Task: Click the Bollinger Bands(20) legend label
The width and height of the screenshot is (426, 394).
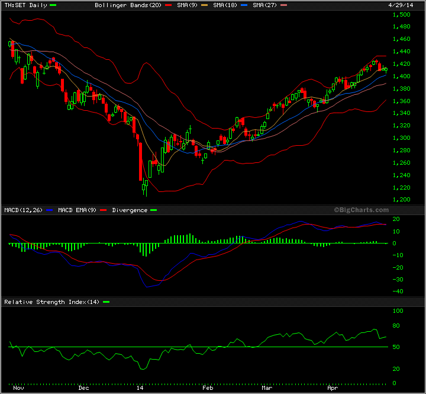Action: click(128, 5)
